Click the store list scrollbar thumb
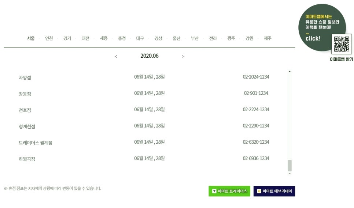The image size is (354, 208). click(290, 166)
